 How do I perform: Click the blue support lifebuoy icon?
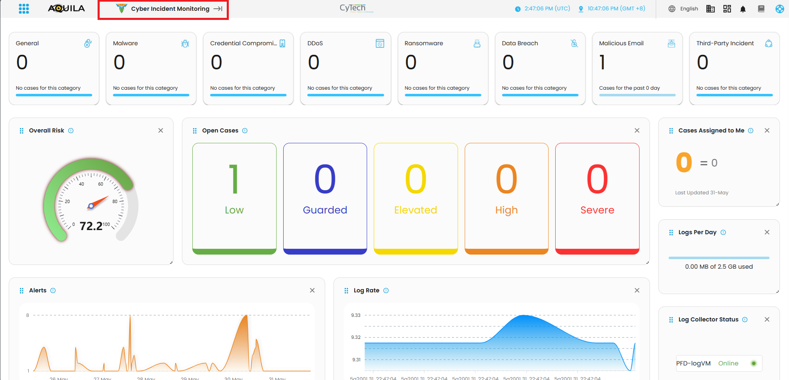point(779,9)
